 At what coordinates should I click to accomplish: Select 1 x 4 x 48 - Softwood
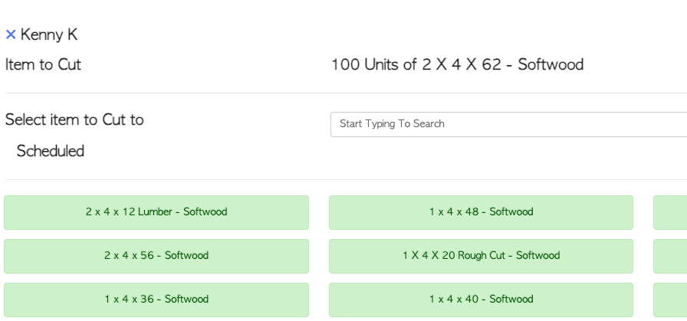coord(481,212)
